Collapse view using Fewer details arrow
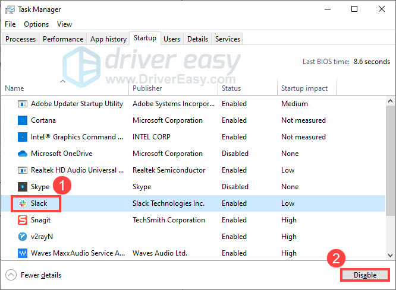 click(x=11, y=275)
